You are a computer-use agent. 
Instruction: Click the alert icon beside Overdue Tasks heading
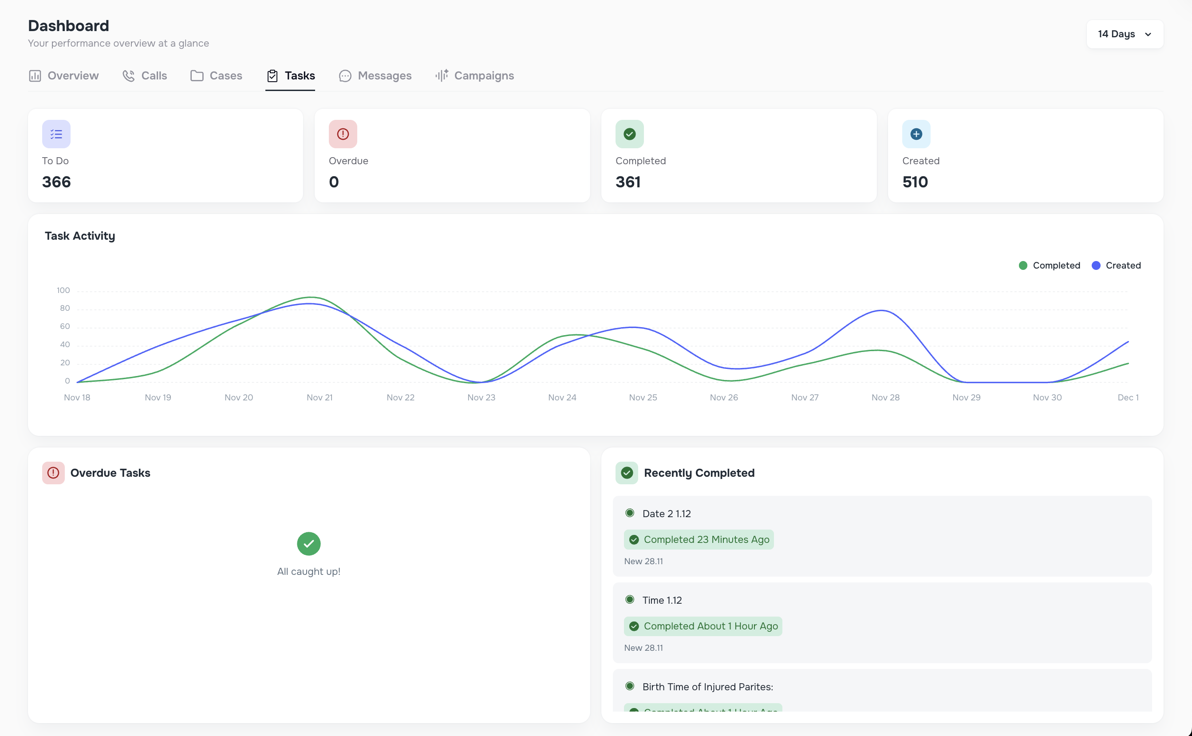(53, 473)
